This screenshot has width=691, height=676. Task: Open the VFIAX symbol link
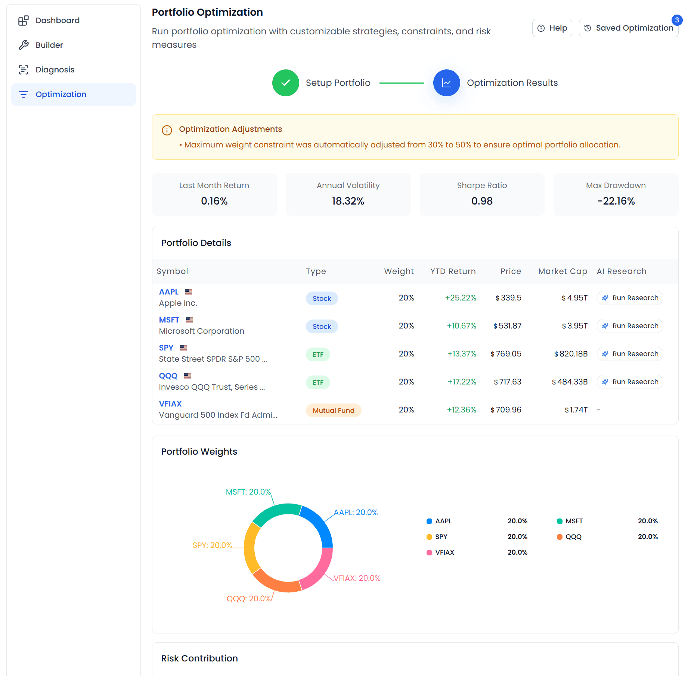[170, 404]
